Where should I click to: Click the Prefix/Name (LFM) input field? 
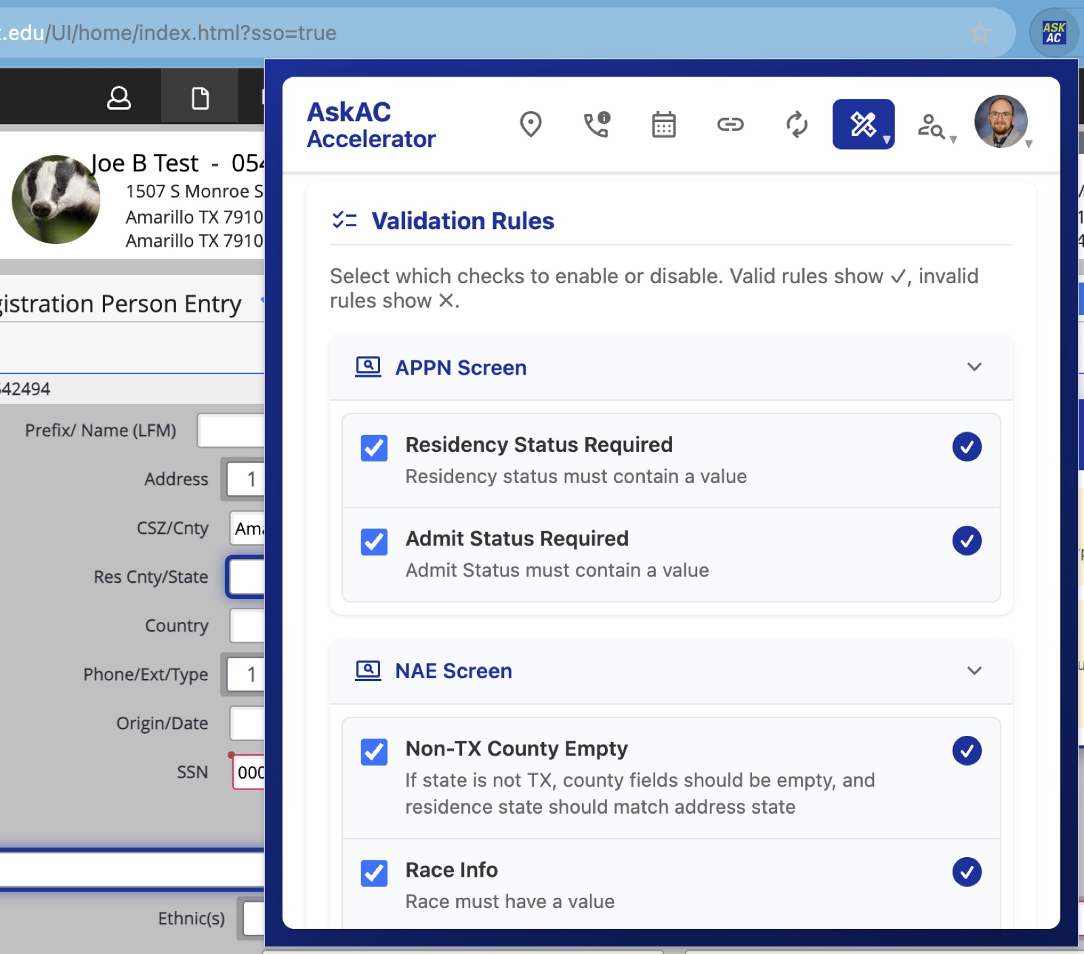pyautogui.click(x=231, y=430)
